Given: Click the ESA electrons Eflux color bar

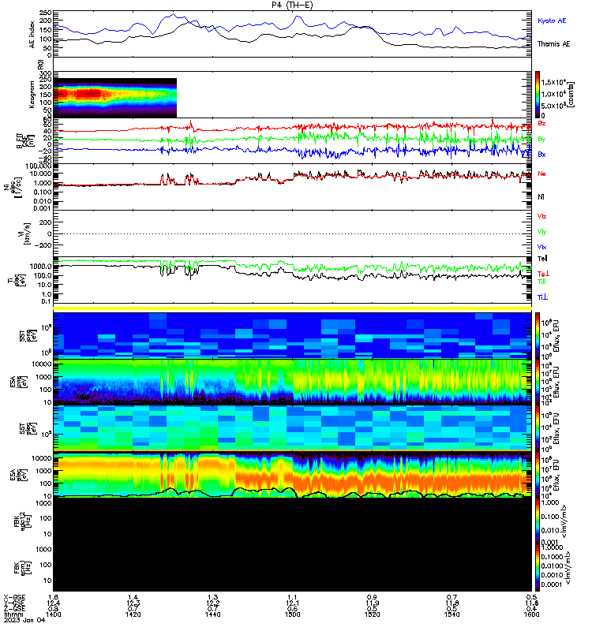Looking at the screenshot, I should [x=538, y=474].
